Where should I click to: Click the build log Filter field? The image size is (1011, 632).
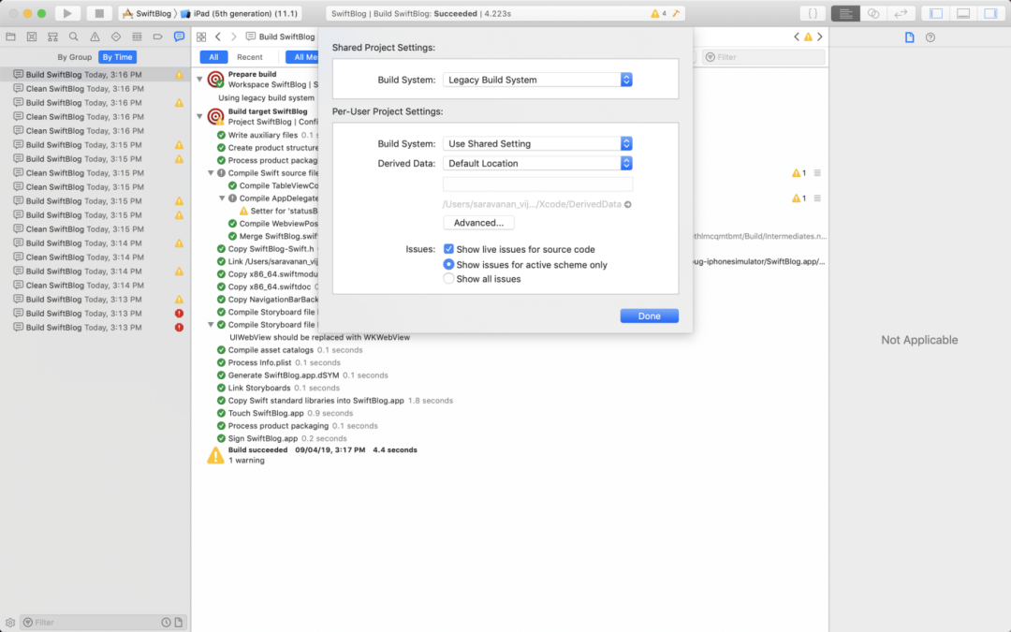tap(764, 57)
